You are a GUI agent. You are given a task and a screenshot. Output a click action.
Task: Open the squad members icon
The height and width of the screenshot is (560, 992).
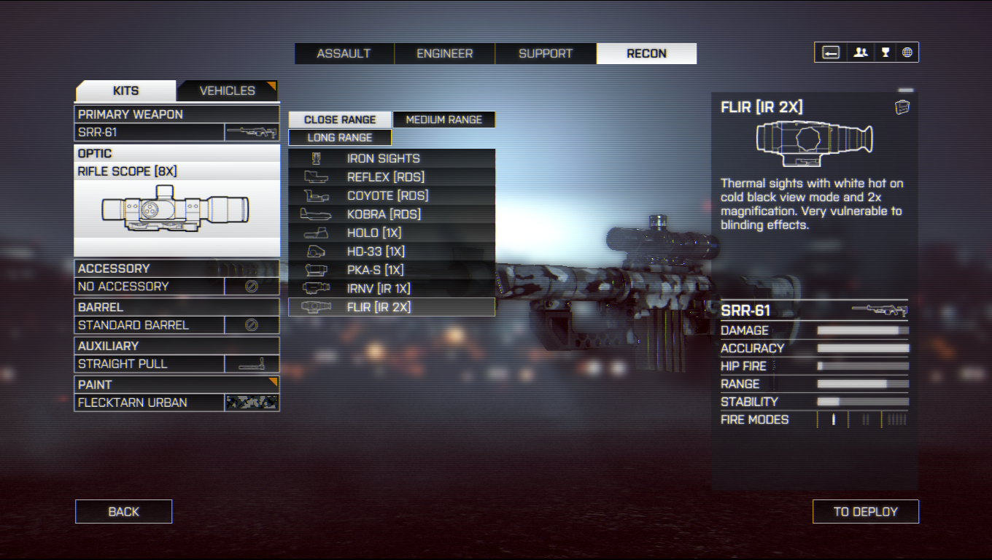pyautogui.click(x=861, y=52)
